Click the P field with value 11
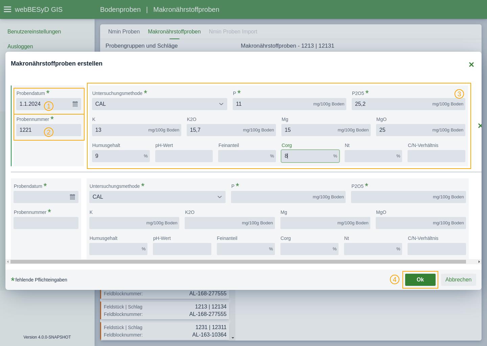Screen dimensions: 487x346 click(289, 104)
